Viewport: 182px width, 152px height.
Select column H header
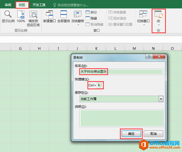tap(39, 48)
